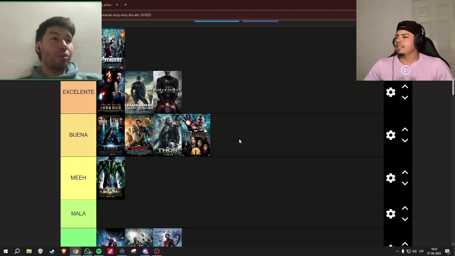Select Thor The Dark World poster
This screenshot has height=256, width=455.
167,135
